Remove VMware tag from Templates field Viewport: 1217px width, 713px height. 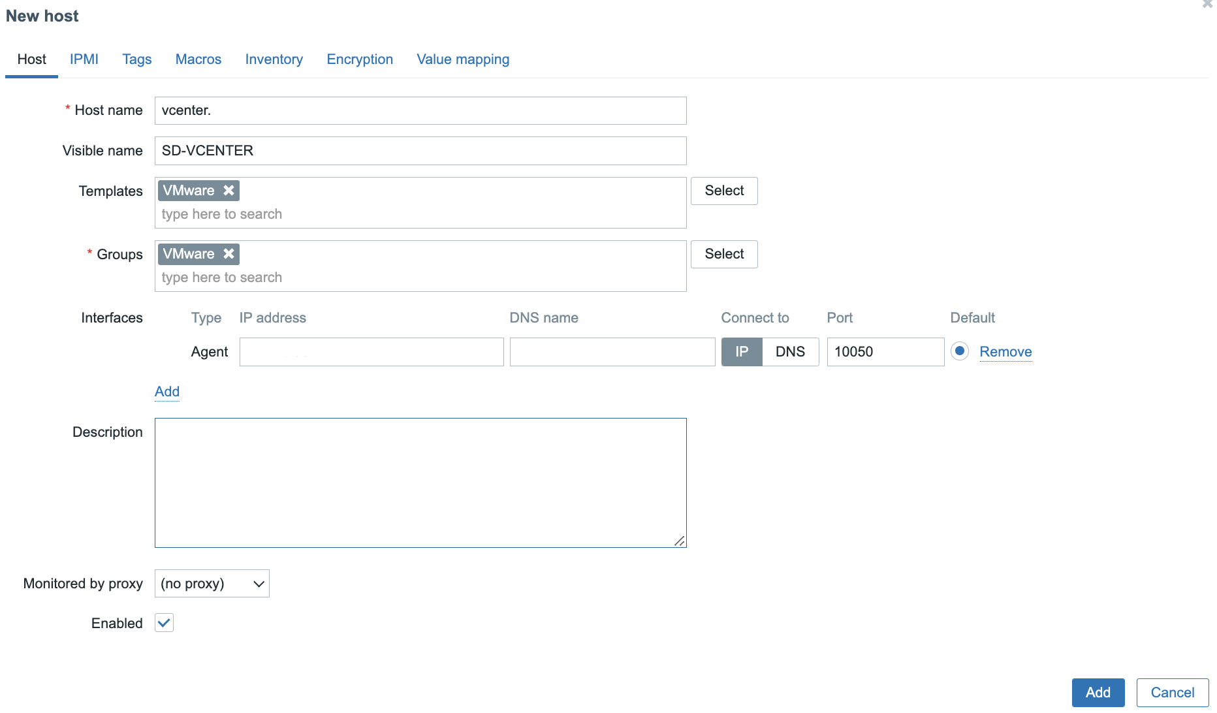[229, 191]
